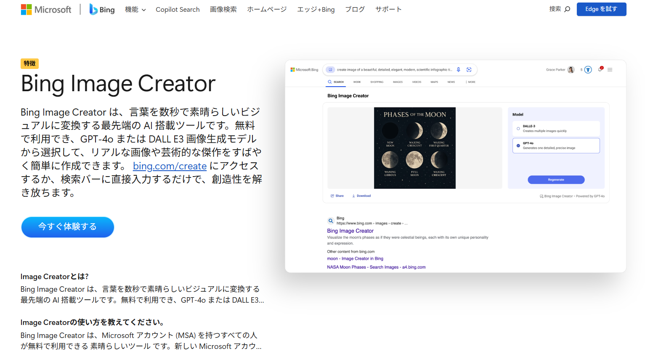Viewport: 645px width, 359px height.
Task: Follow the bing.com/create hyperlink
Action: click(170, 166)
